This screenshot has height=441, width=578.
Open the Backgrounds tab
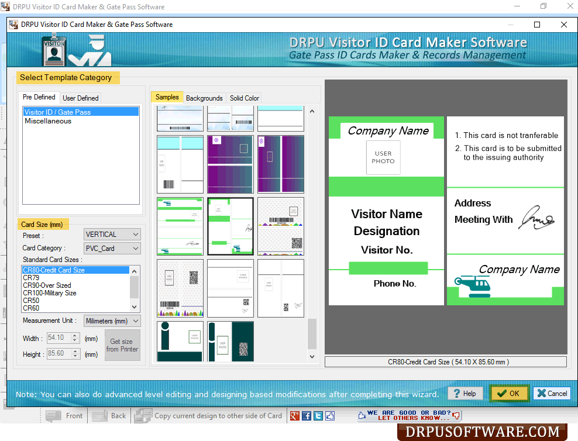204,98
